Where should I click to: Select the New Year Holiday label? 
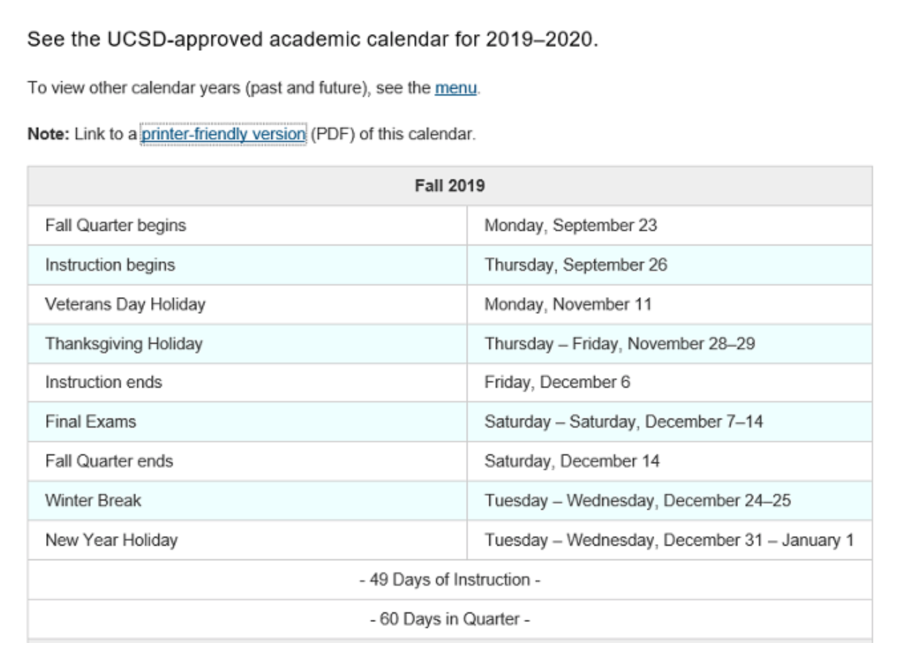click(112, 541)
